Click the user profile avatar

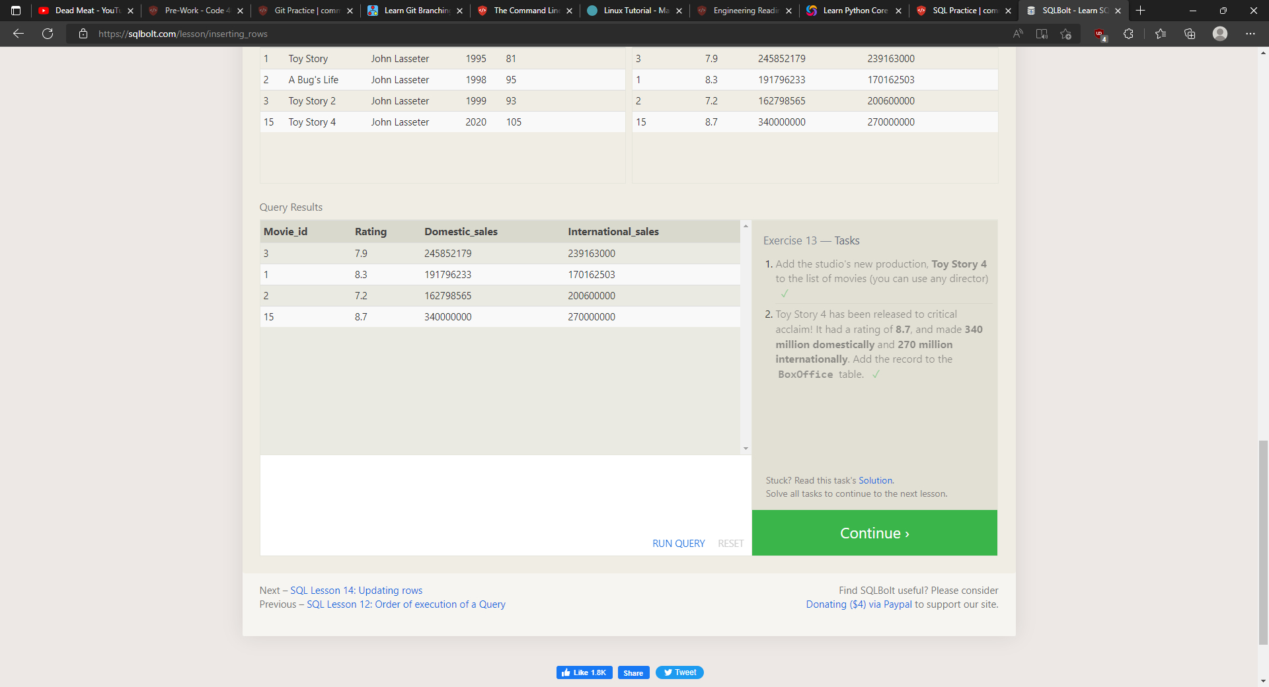(1220, 34)
